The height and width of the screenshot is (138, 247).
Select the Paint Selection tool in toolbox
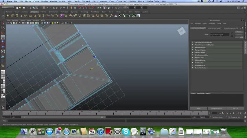pyautogui.click(x=3, y=33)
